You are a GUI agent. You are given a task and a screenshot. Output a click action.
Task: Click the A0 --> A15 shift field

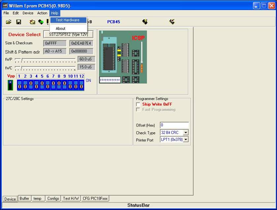pos(55,51)
